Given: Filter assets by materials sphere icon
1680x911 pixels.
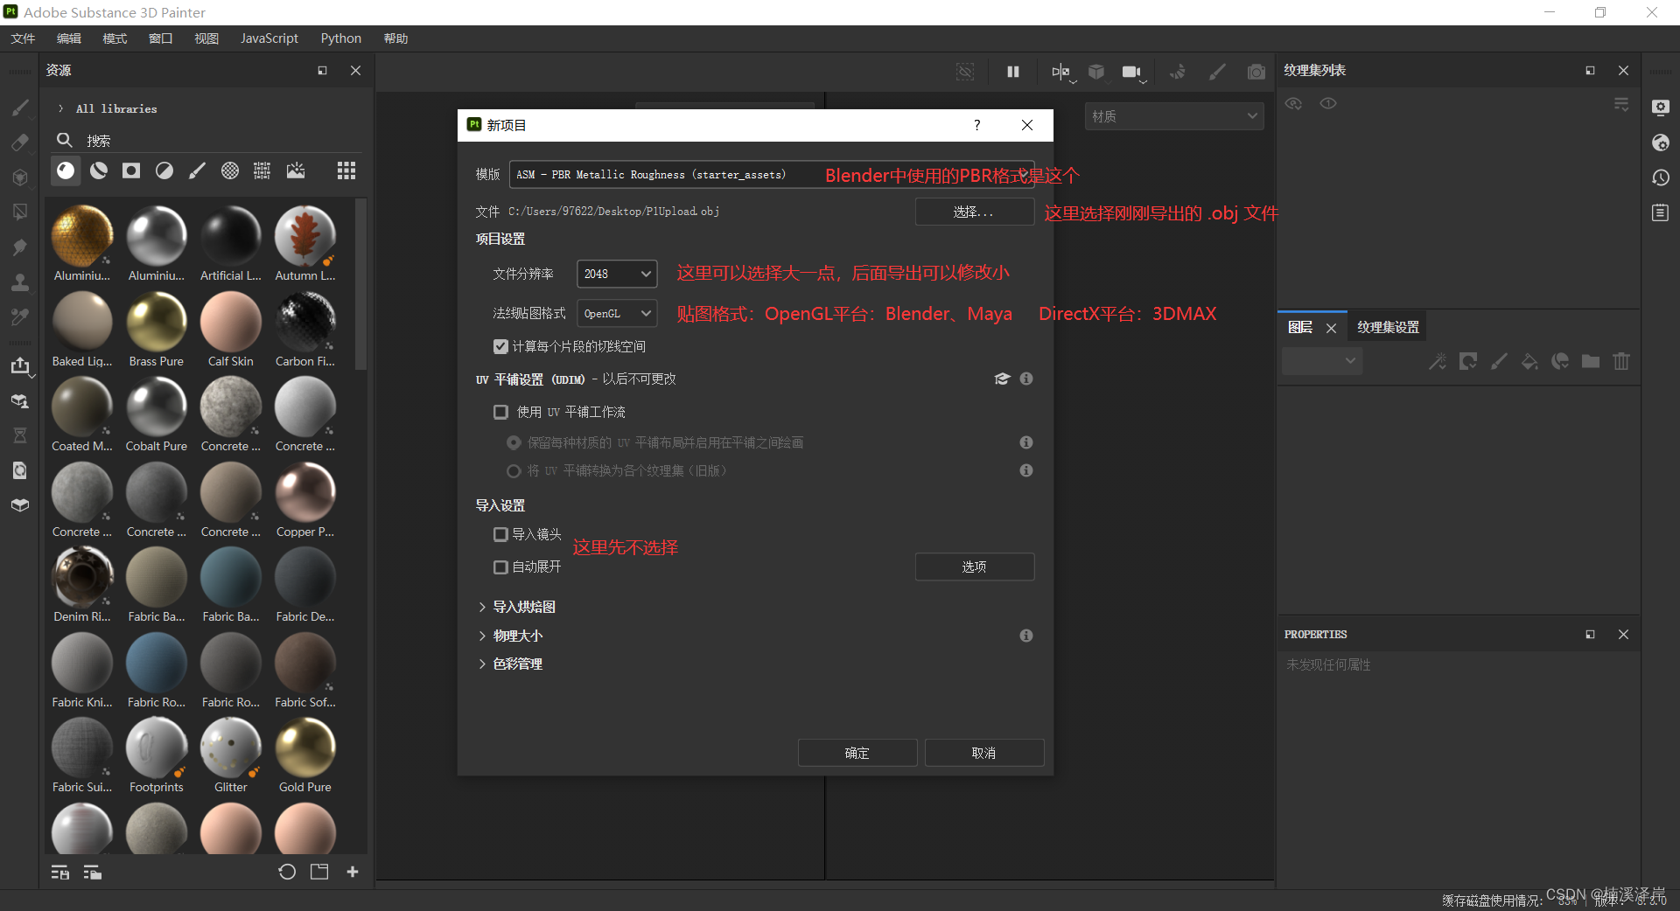Looking at the screenshot, I should coord(66,170).
